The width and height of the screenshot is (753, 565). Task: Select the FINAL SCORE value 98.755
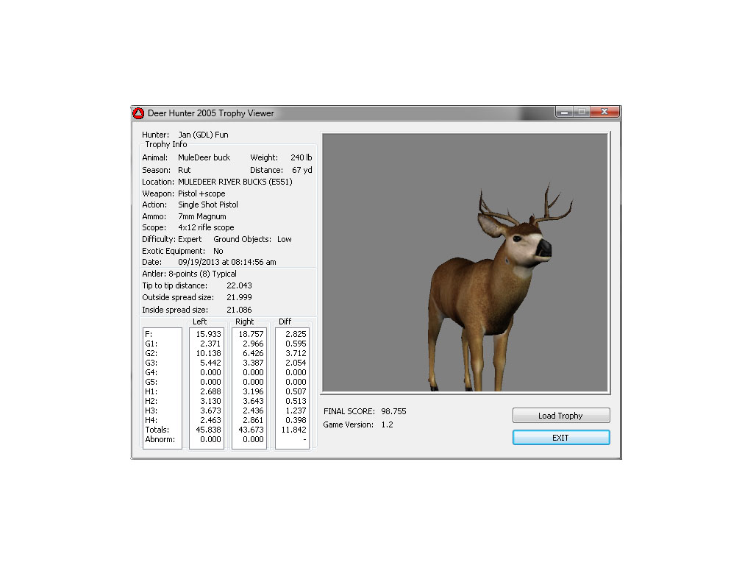(x=393, y=411)
